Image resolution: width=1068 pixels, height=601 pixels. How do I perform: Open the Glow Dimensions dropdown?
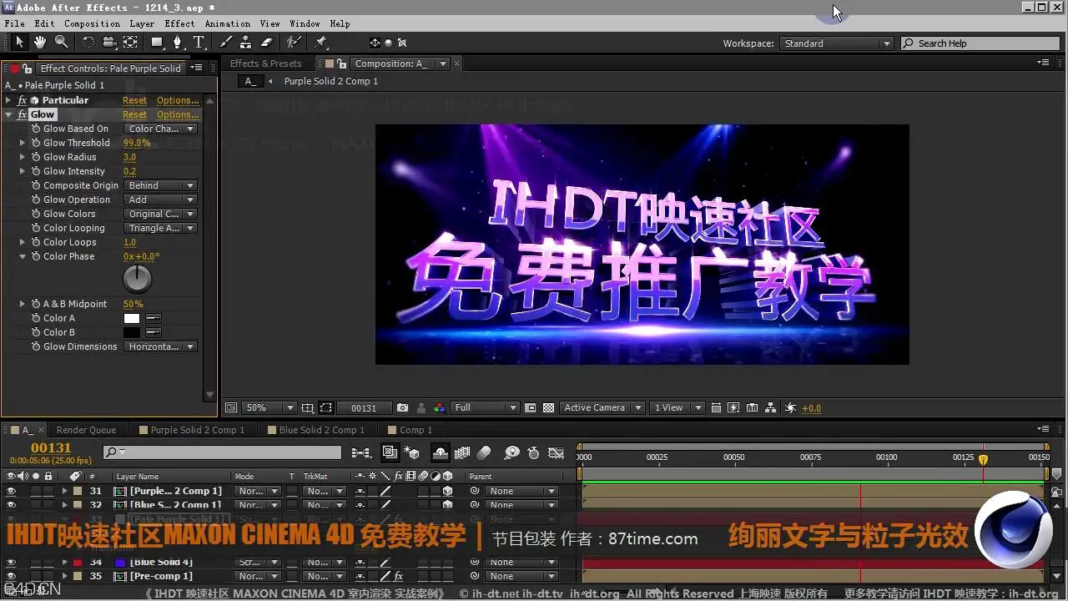(x=161, y=346)
